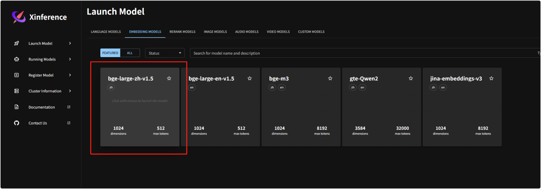Go to the IMAGE MODELS tab

[x=215, y=32]
